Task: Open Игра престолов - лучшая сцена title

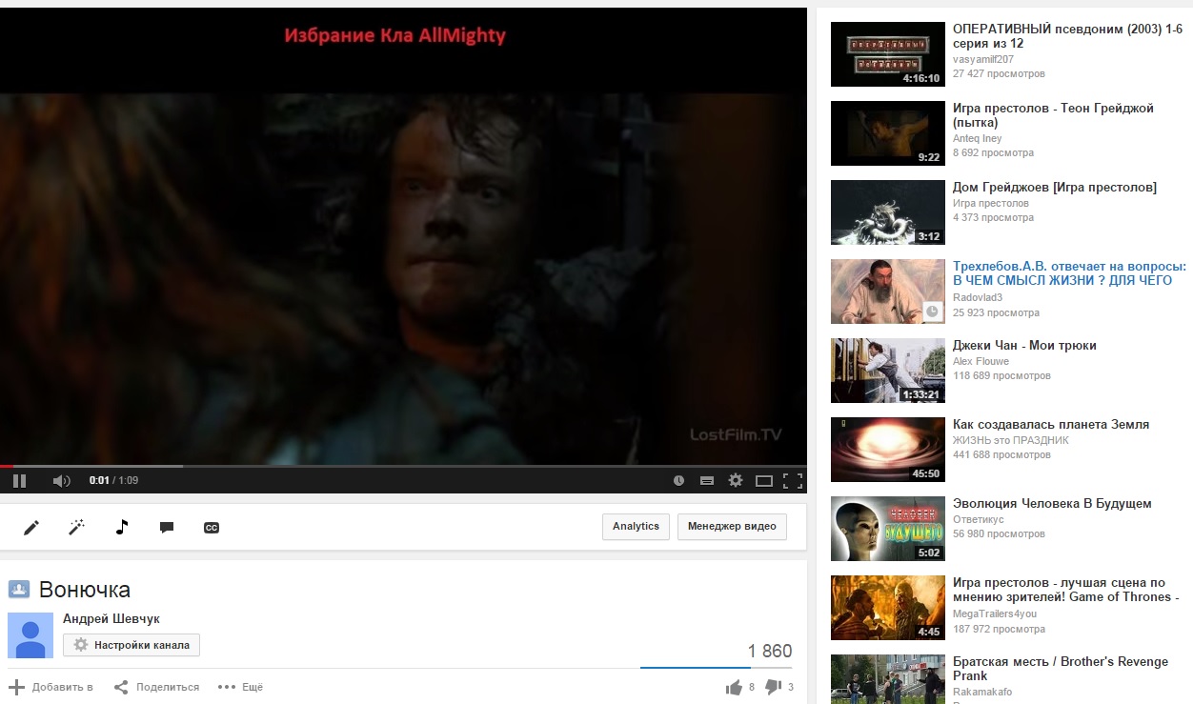Action: tap(1066, 590)
